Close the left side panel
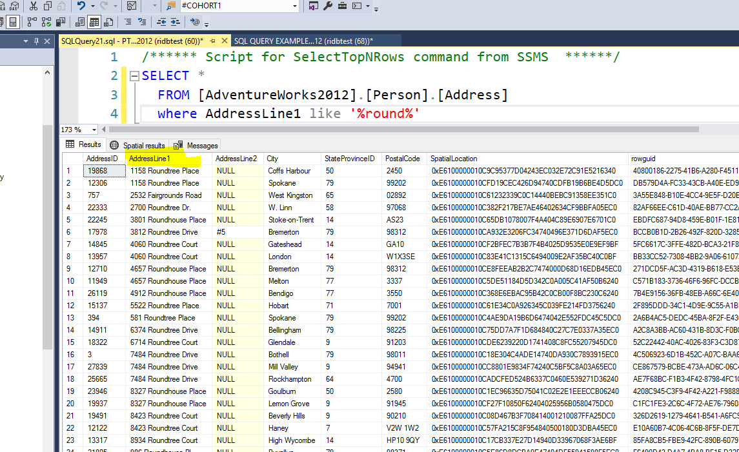Screen dimensions: 739x452 pos(47,41)
